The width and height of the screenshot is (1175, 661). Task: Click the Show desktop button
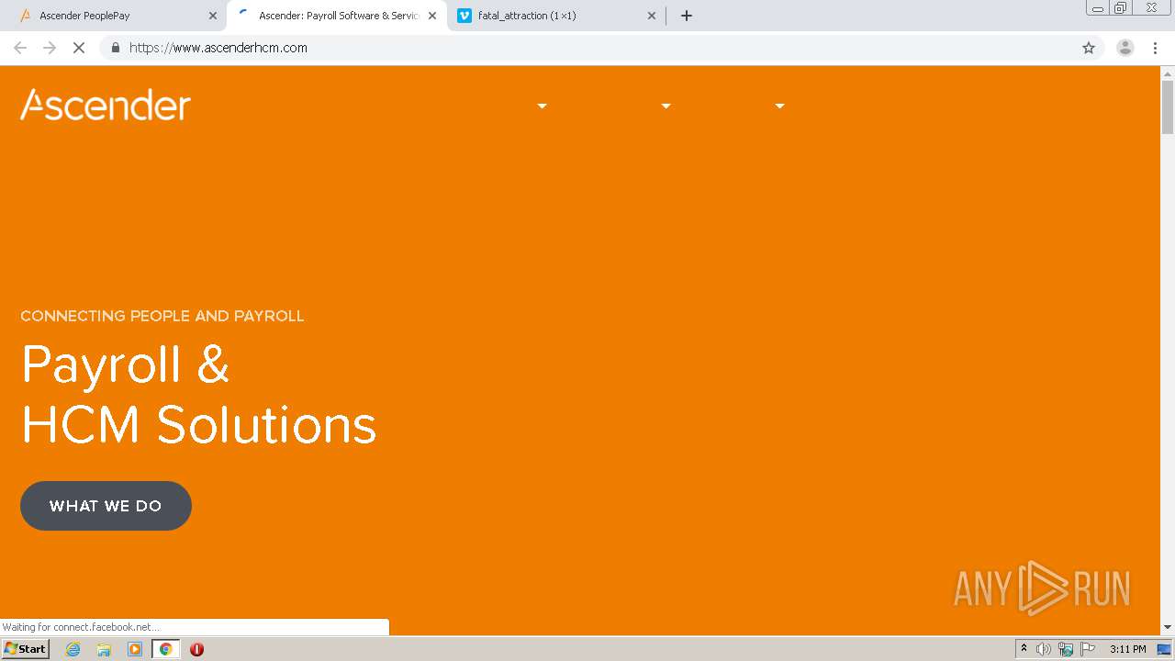[x=1164, y=649]
